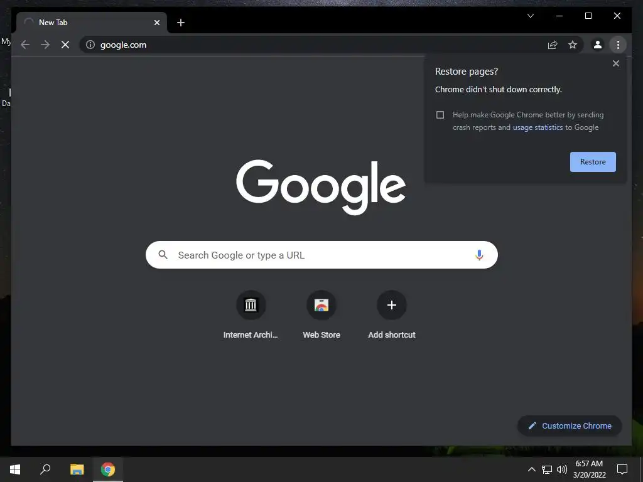This screenshot has height=482, width=643.
Task: Click the magnifier icon in search box
Action: pos(163,255)
